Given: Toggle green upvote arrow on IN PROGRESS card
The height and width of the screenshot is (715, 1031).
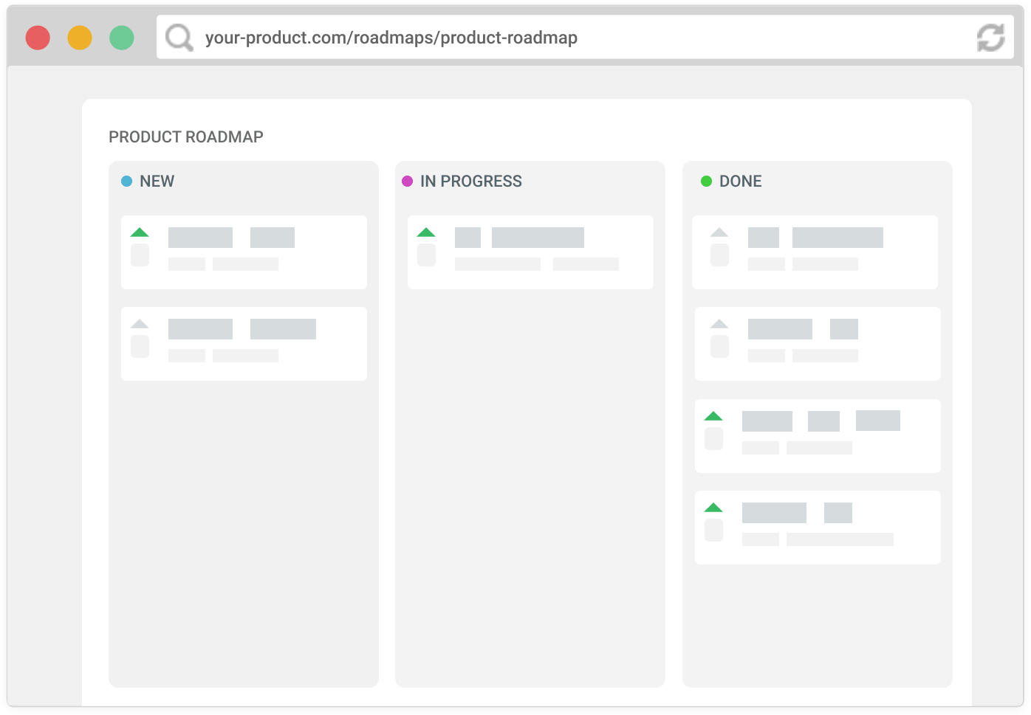Looking at the screenshot, I should pos(426,232).
